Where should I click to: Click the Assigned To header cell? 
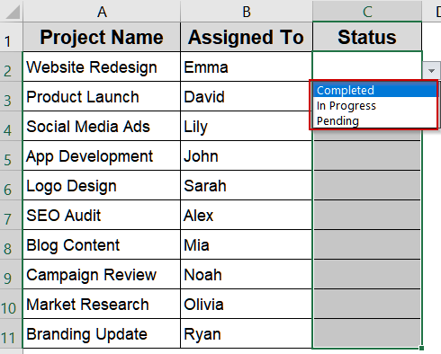click(247, 37)
